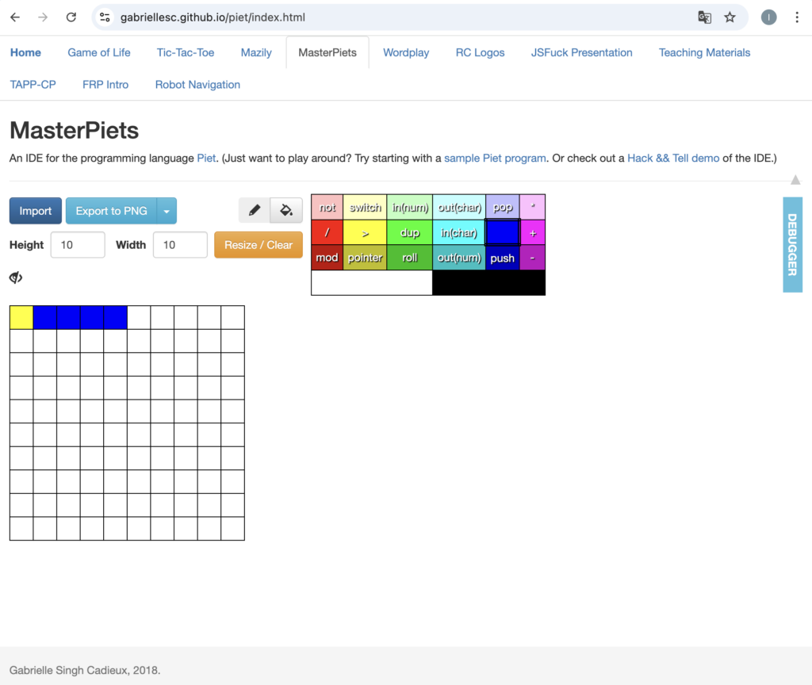Toggle the crossed-out eye visibility icon
The width and height of the screenshot is (812, 685).
[x=16, y=277]
